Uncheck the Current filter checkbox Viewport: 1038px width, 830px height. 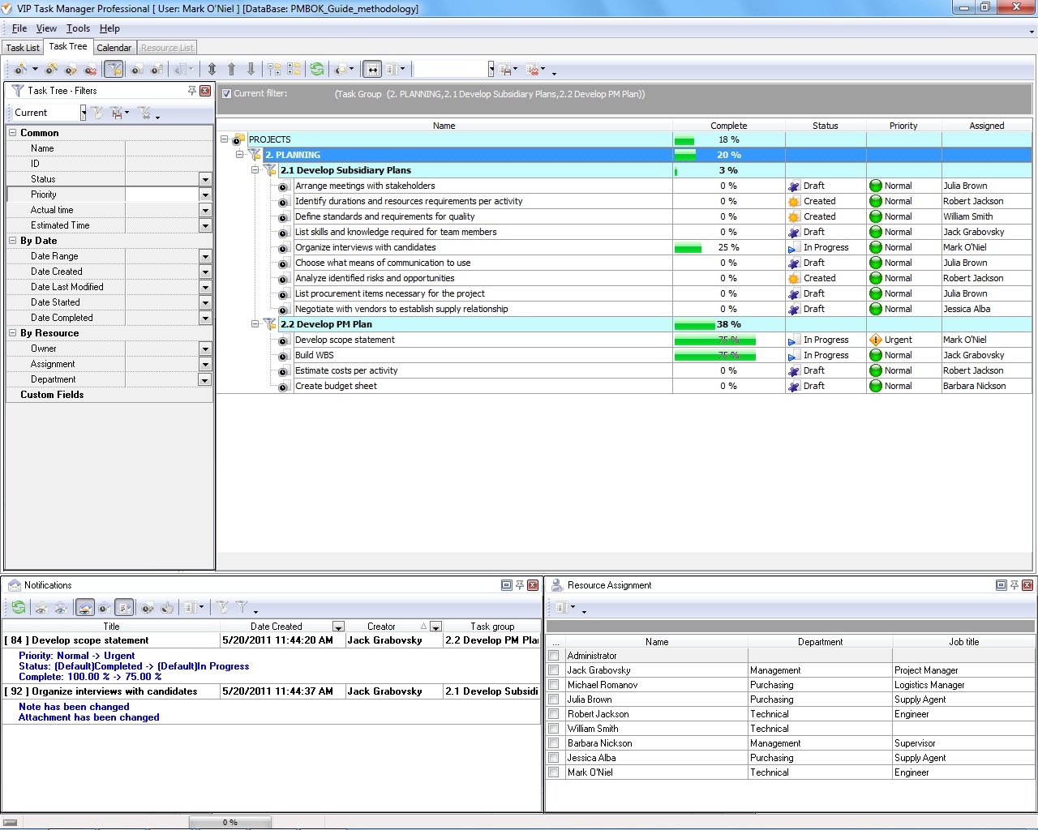227,94
